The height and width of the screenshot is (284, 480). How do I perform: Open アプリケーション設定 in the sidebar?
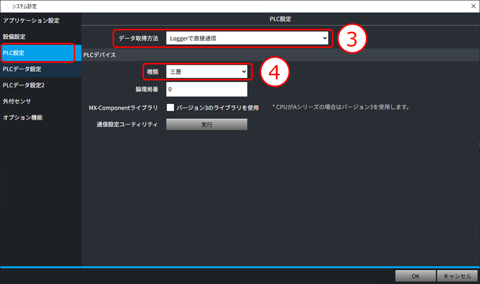31,21
